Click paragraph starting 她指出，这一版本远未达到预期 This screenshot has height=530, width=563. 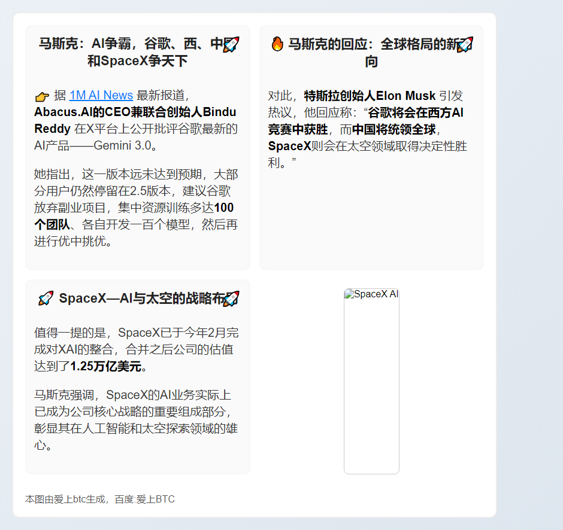click(x=136, y=208)
